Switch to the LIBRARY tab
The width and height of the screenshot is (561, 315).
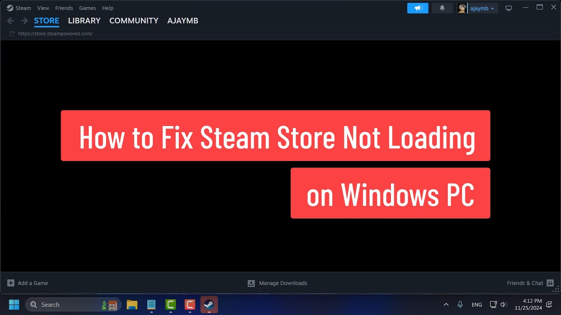click(x=84, y=21)
